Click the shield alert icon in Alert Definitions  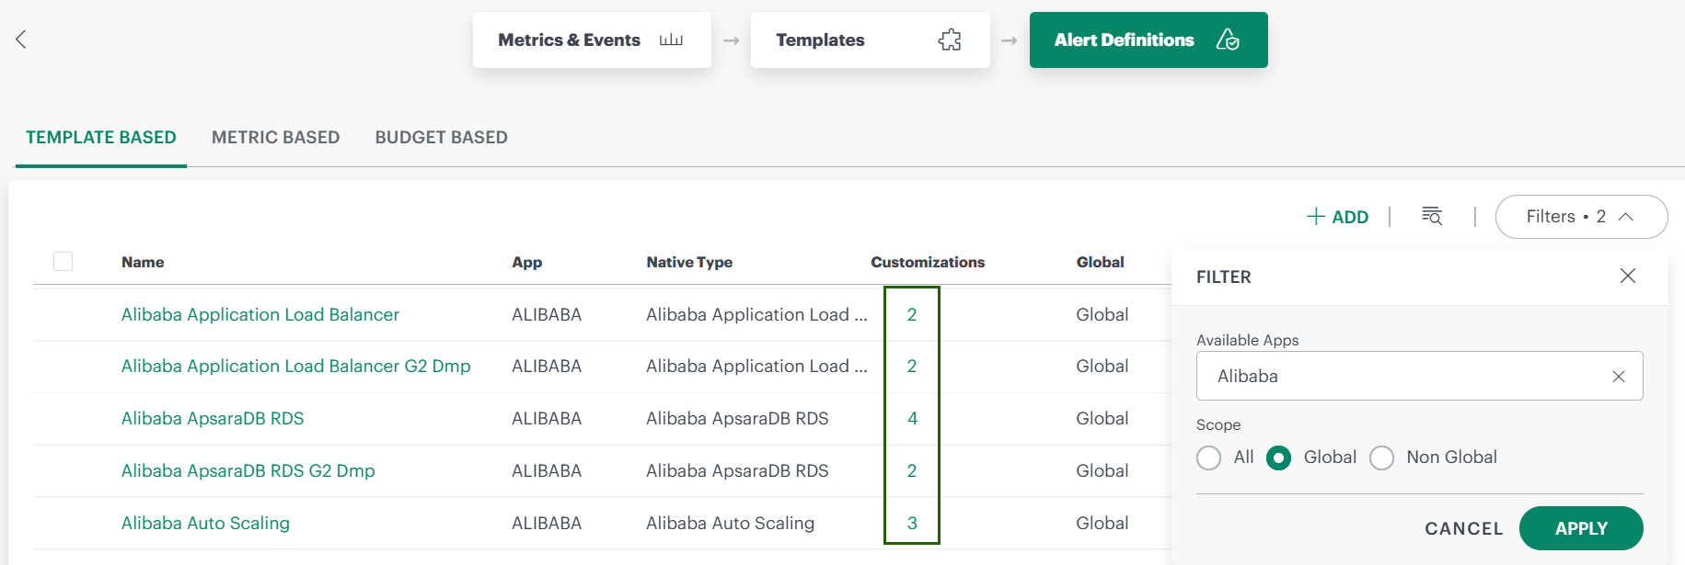(1228, 40)
